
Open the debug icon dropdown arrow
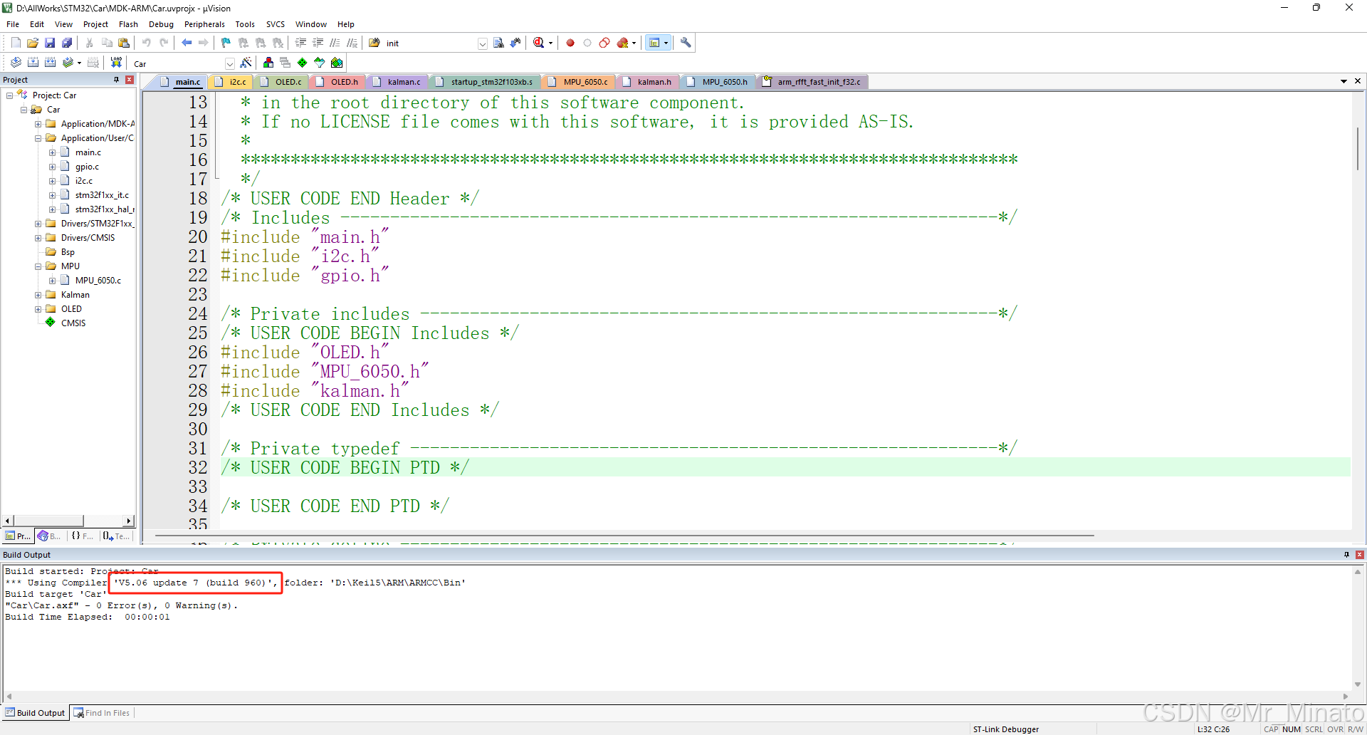coord(551,43)
